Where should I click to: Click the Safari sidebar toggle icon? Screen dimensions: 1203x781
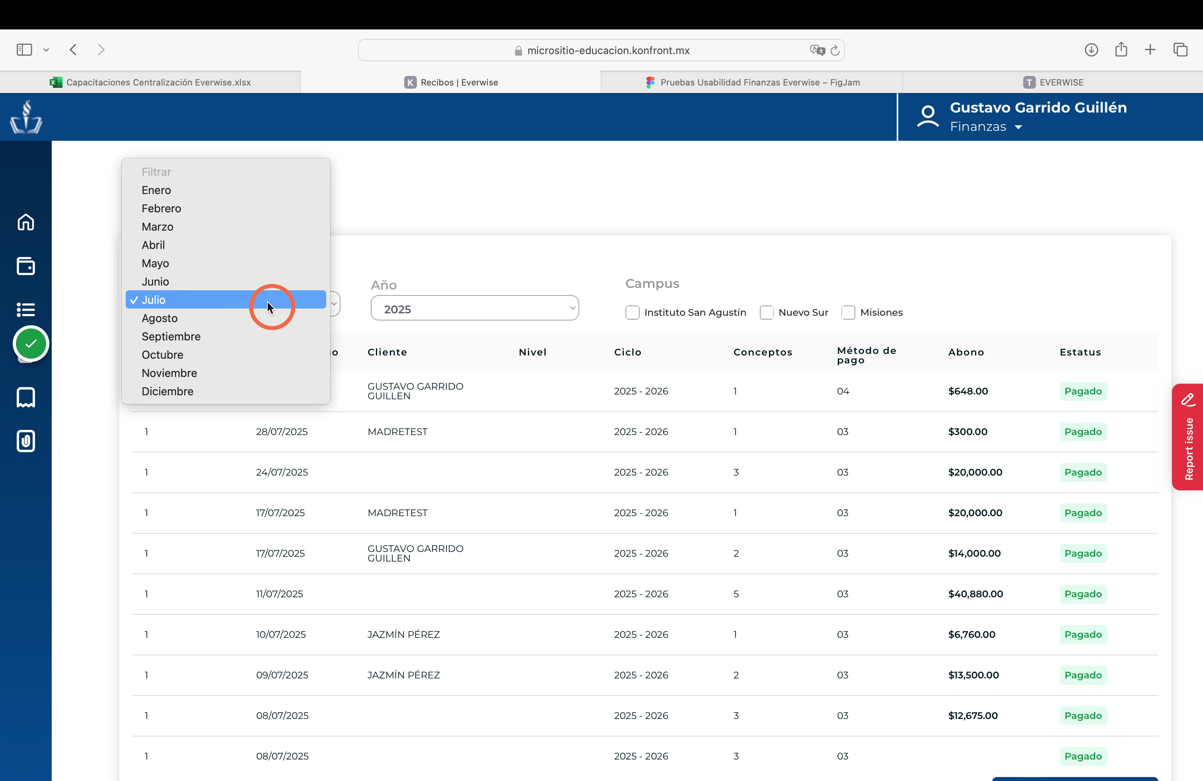tap(24, 49)
